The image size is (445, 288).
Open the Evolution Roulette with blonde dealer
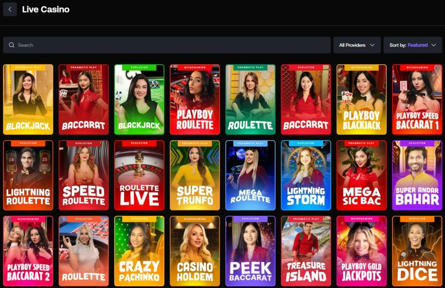pyautogui.click(x=84, y=251)
